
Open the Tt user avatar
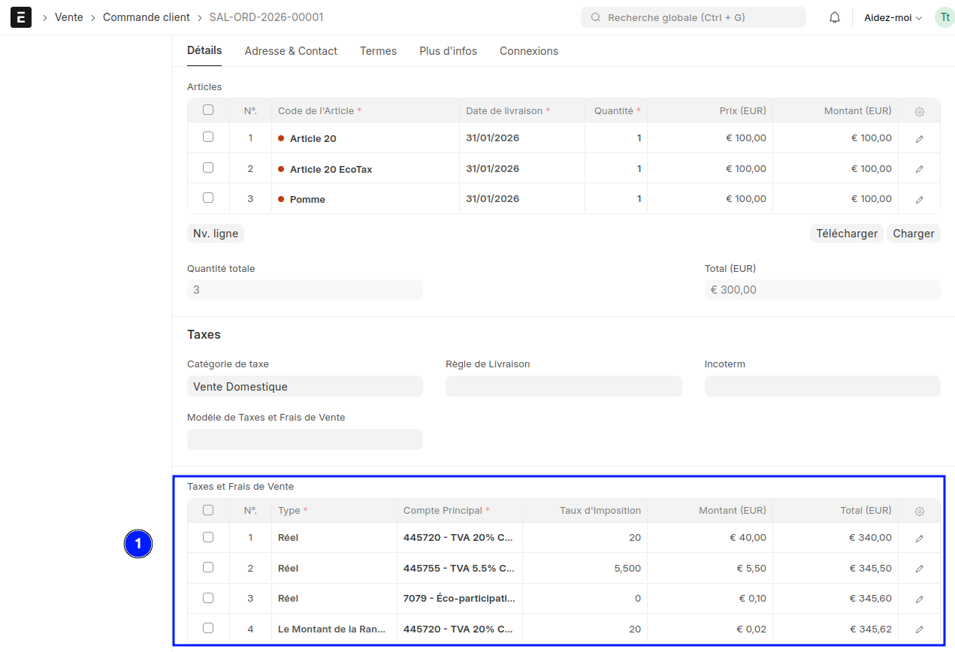pos(944,17)
